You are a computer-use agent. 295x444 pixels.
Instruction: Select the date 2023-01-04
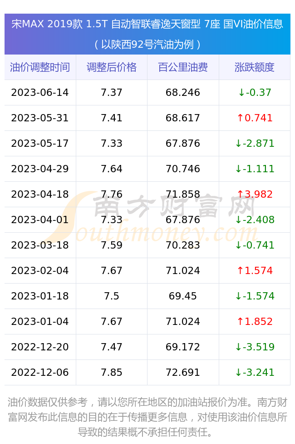click(40, 322)
